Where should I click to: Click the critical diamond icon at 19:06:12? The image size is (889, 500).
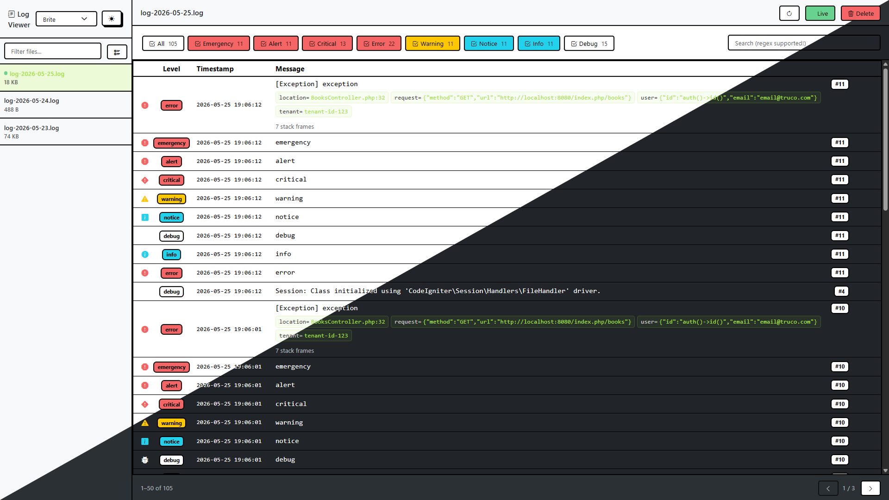(145, 180)
